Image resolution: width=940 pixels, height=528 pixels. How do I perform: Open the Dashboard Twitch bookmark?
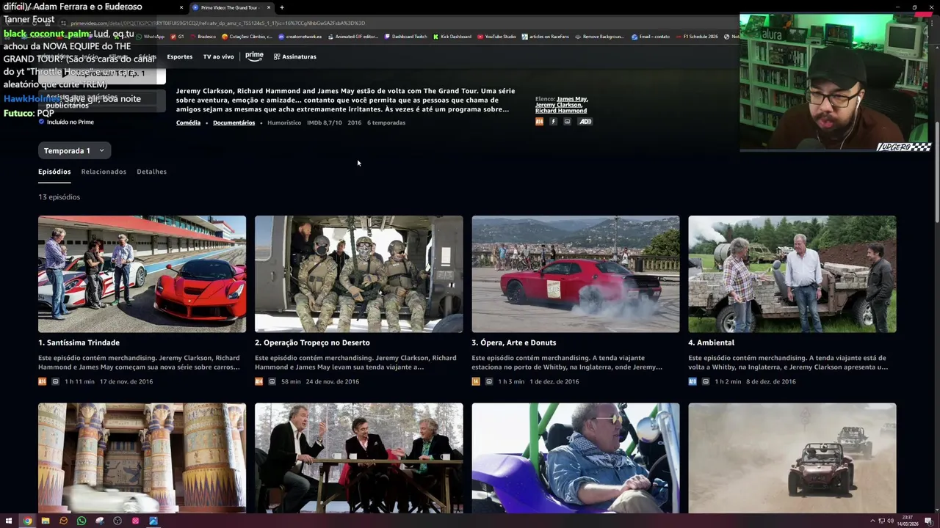coord(405,37)
